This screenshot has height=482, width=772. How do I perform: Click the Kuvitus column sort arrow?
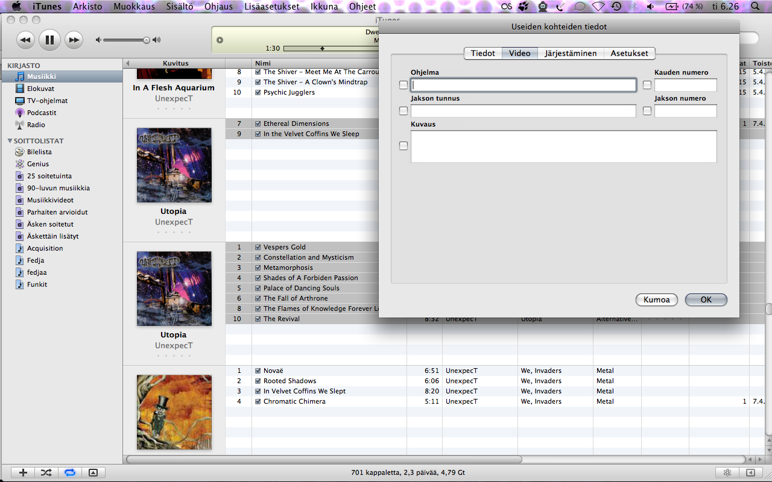tap(127, 63)
